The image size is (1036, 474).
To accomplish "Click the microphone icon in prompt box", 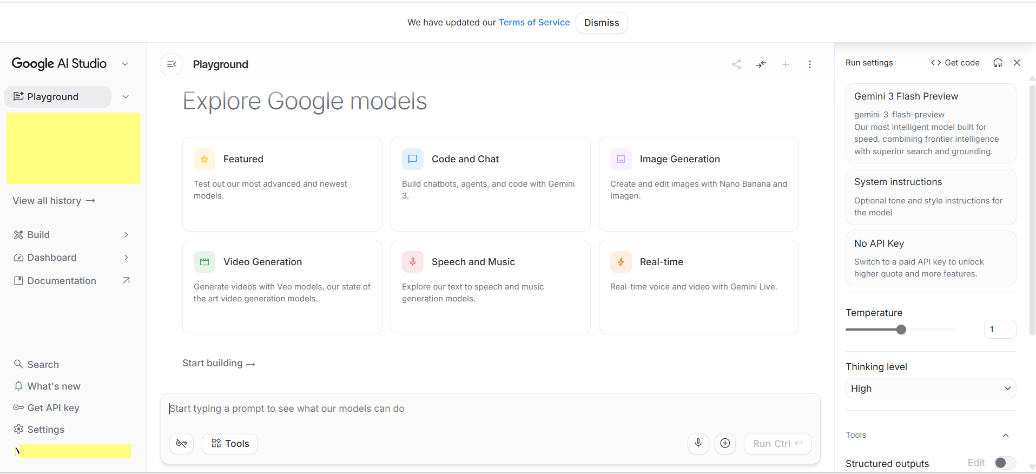I will coord(698,443).
